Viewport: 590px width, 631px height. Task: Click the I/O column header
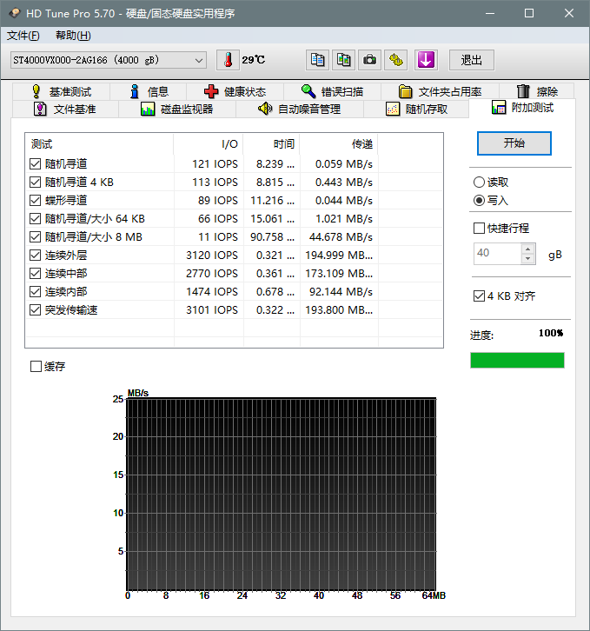(209, 144)
